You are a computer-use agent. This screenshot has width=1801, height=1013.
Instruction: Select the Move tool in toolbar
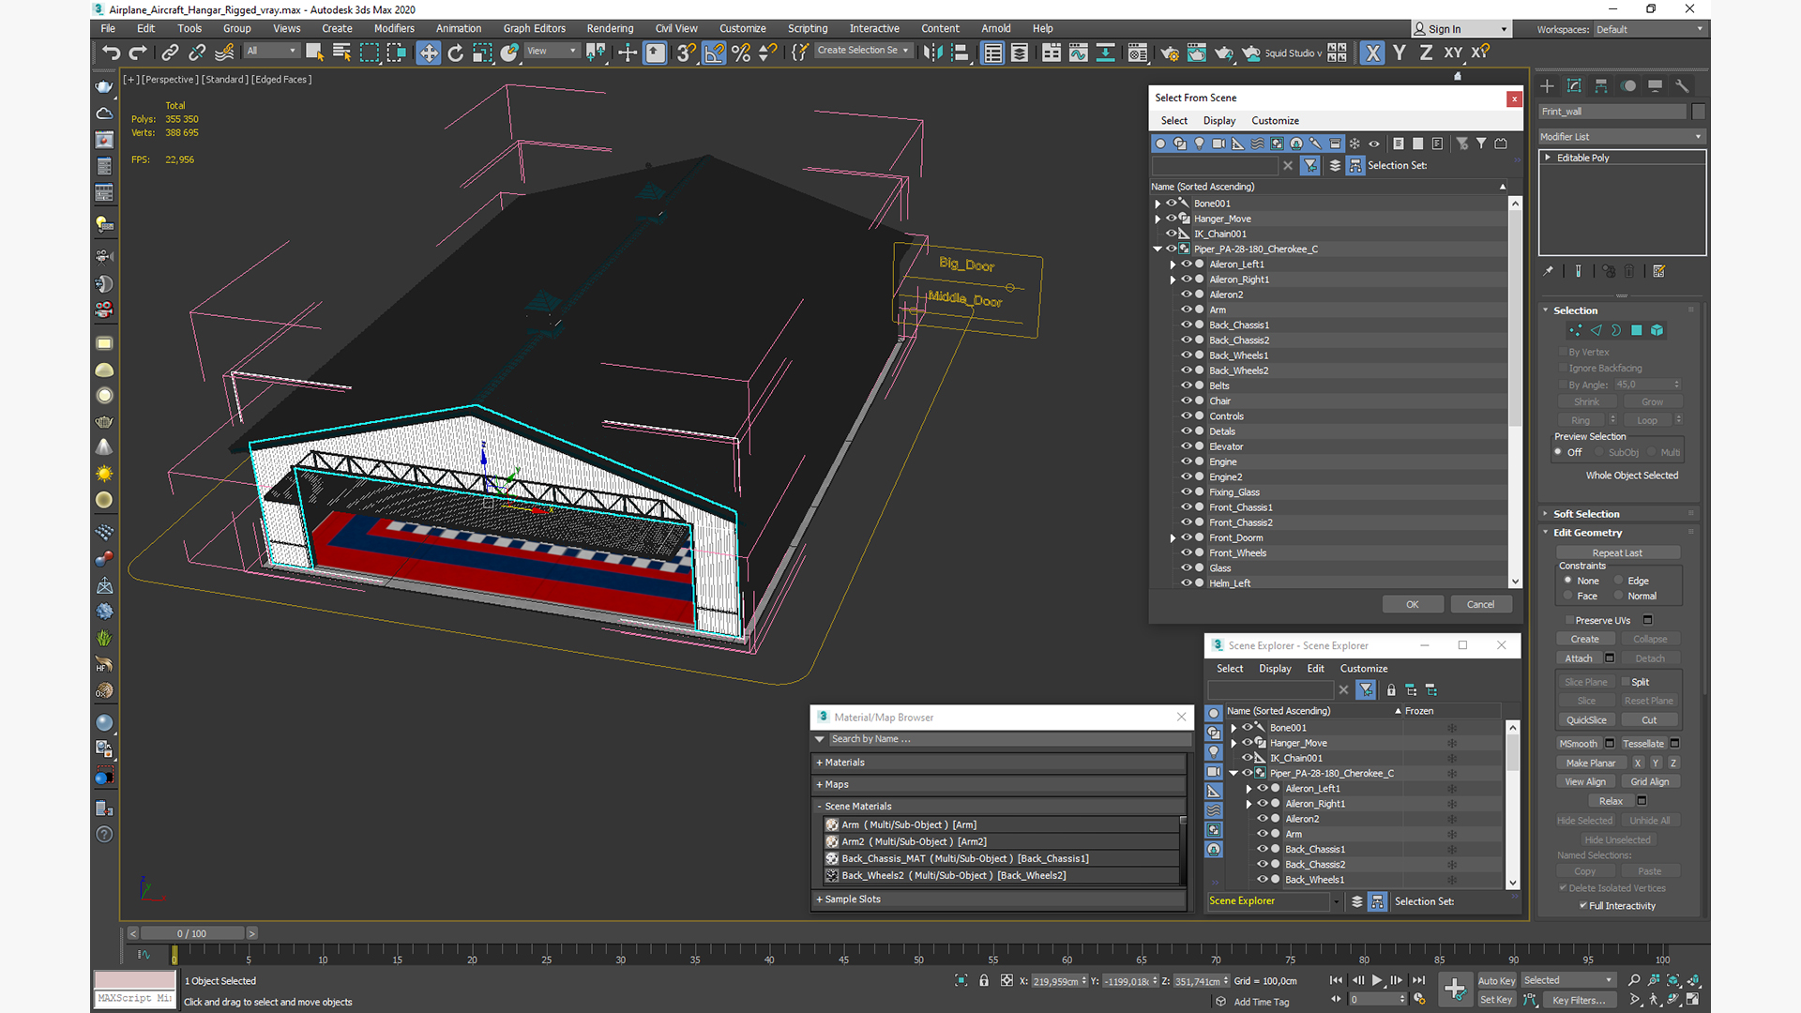tap(430, 52)
